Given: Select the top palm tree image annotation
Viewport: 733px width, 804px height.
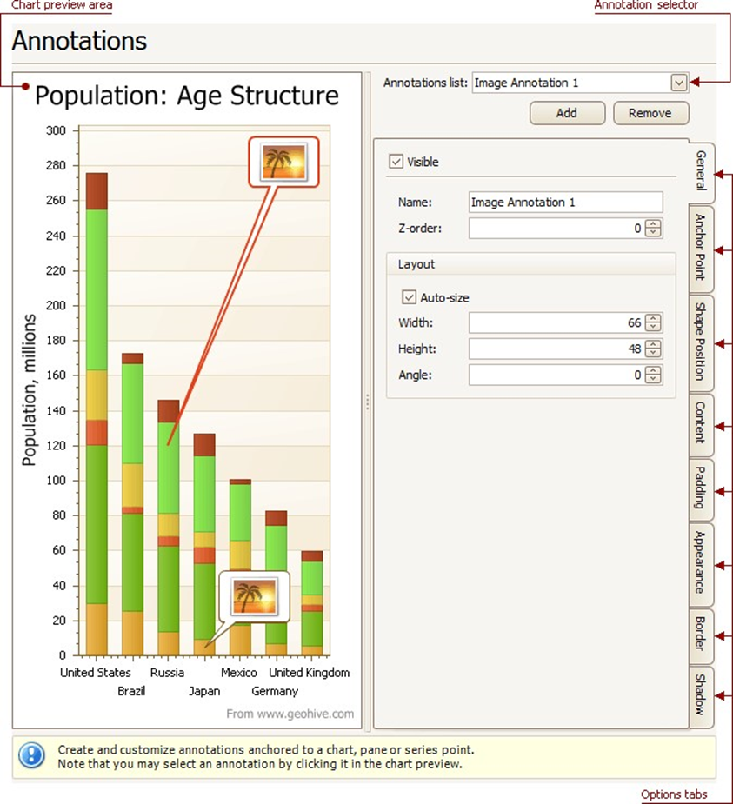Looking at the screenshot, I should click(284, 162).
